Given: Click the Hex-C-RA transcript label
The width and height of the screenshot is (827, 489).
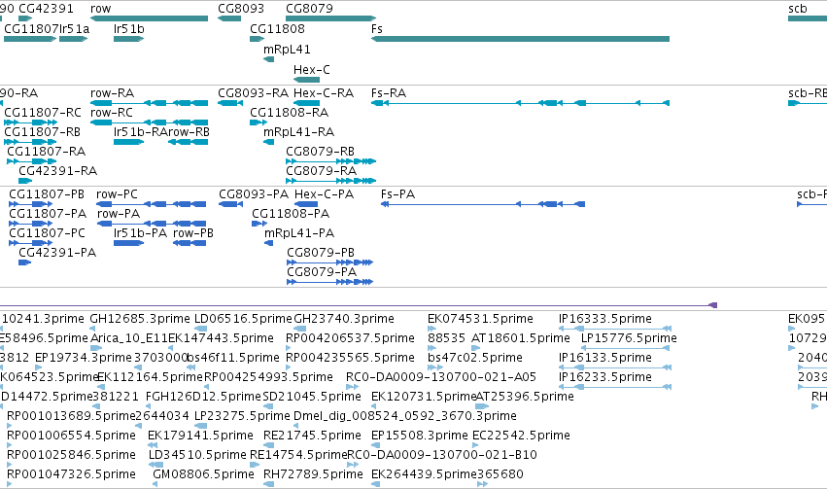Looking at the screenshot, I should click(x=324, y=93).
